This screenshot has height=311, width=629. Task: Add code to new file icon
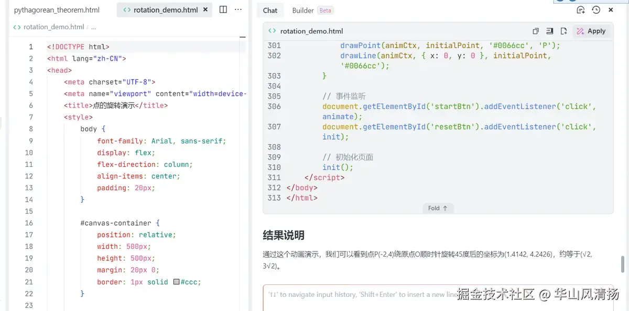(564, 31)
